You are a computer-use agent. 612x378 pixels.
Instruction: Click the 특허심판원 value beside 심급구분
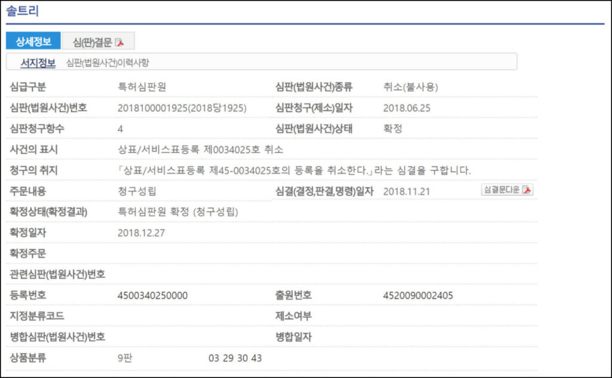[142, 87]
